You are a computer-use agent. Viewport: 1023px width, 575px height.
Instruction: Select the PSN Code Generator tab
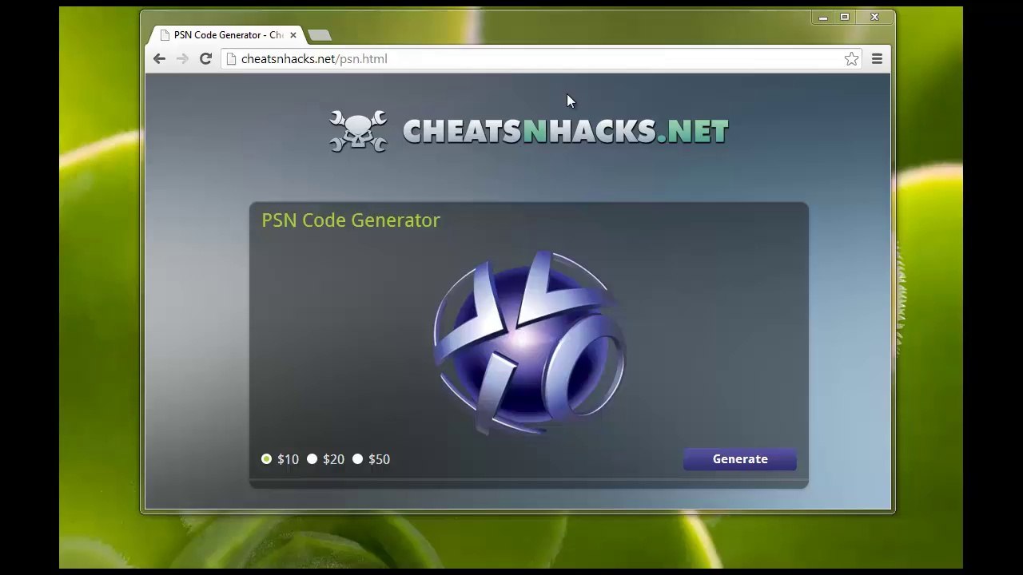pyautogui.click(x=227, y=35)
